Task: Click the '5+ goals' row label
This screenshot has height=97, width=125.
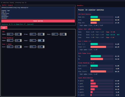Action: pyautogui.click(x=81, y=95)
